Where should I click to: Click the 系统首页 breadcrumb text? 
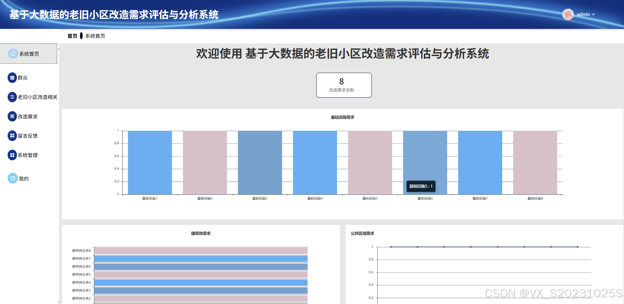point(95,36)
